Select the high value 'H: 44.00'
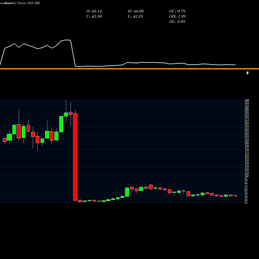 [136, 11]
